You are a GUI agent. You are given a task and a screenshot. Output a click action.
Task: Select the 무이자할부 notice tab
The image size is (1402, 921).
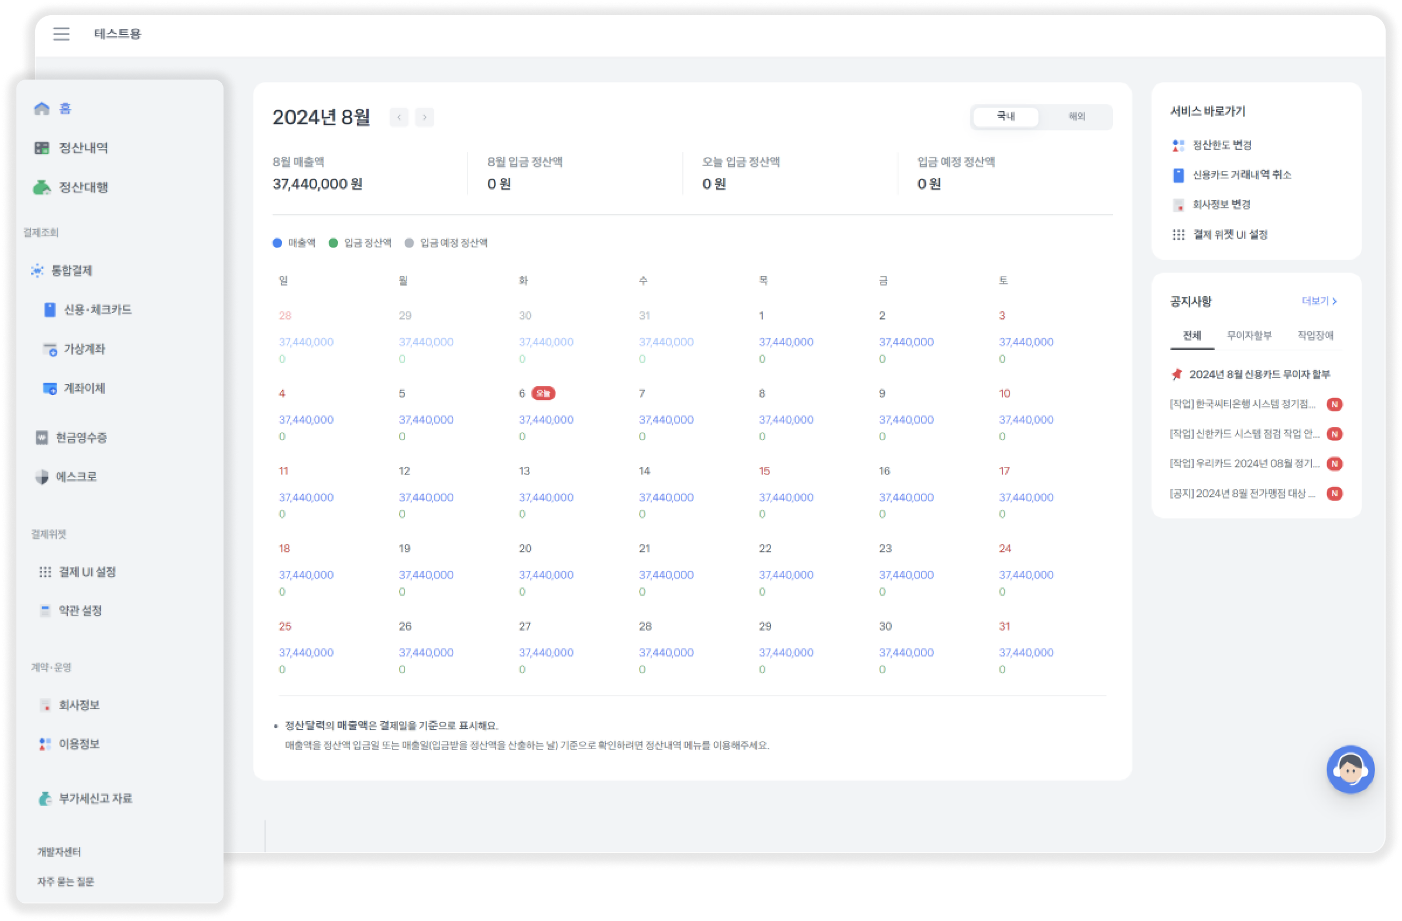point(1249,335)
